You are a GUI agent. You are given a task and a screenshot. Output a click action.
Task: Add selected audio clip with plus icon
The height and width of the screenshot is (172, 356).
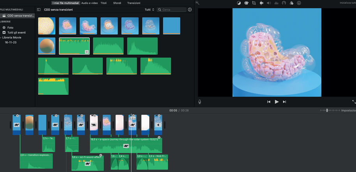[x=87, y=52]
